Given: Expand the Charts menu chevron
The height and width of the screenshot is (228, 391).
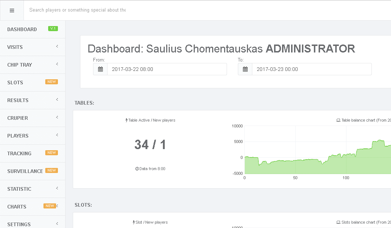Looking at the screenshot, I should (x=57, y=206).
